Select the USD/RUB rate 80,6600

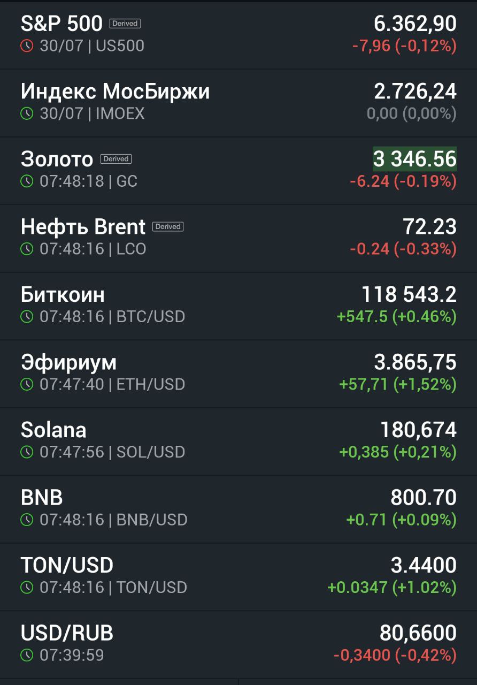click(x=418, y=633)
